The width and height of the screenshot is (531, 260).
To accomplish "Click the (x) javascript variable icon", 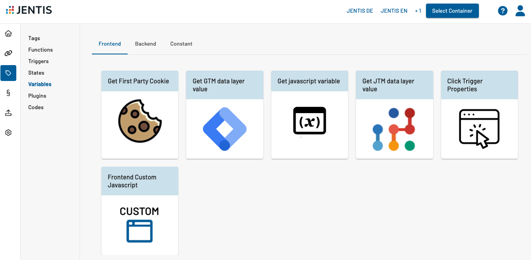I will (309, 121).
